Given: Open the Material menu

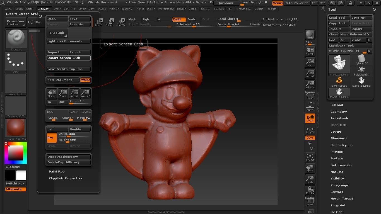Looking at the screenshot, I should (127, 9).
